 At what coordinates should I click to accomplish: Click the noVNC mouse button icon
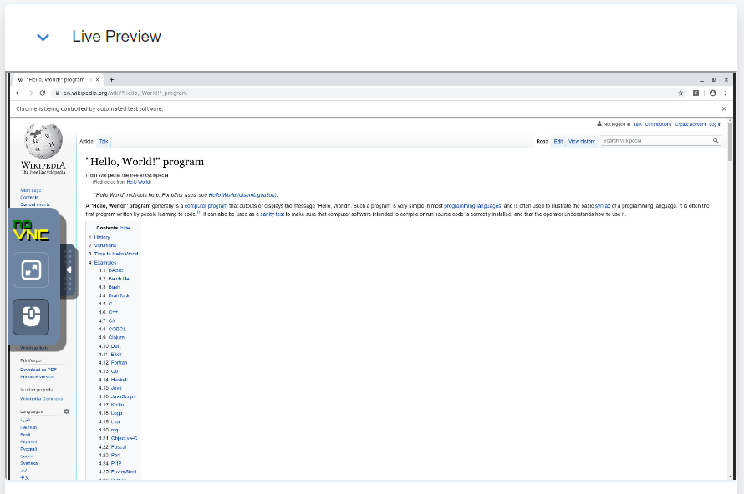click(x=31, y=317)
